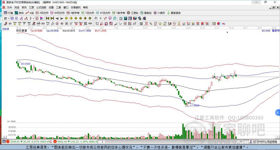This screenshot has width=280, height=150.
Task: Click the 极反通道 indicator label
Action: [22, 31]
